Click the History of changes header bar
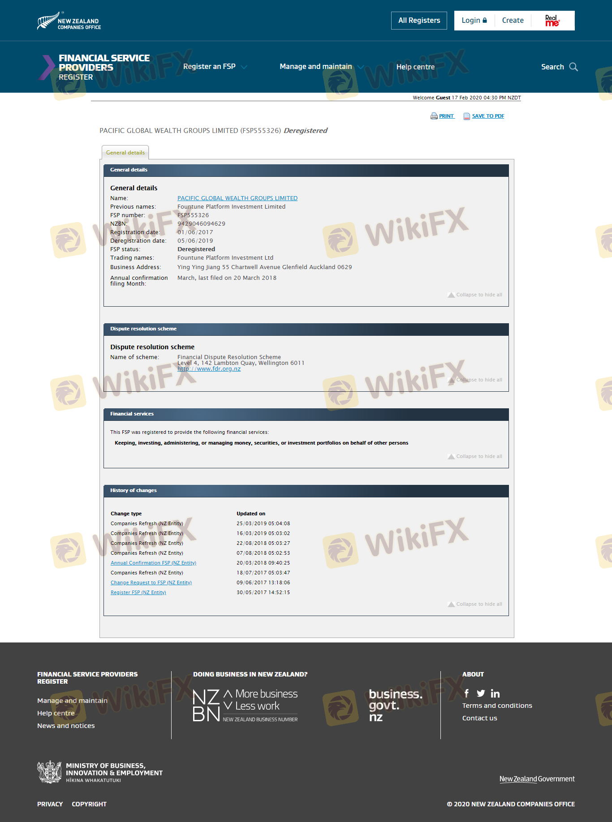Screen dimensions: 612x822 [306, 491]
